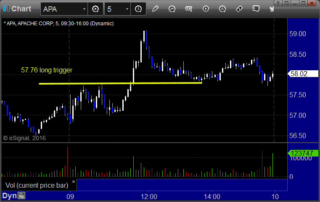Image resolution: width=320 pixels, height=202 pixels.
Task: Click the 10 date axis label
Action: [x=275, y=197]
